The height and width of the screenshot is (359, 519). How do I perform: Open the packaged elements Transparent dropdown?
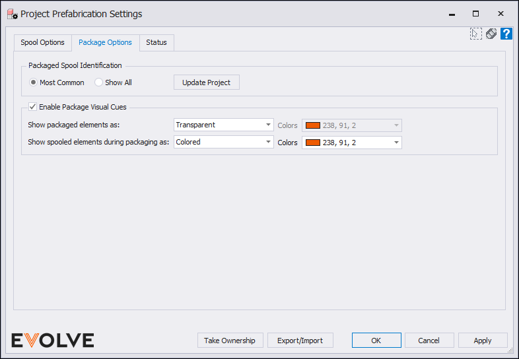[x=223, y=125]
